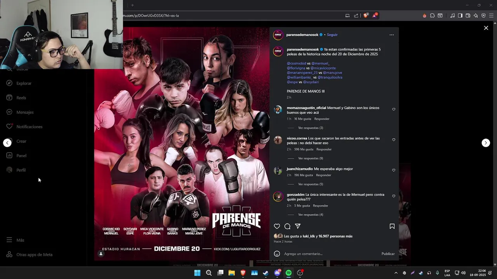
Task: Open @mernuel_ mention link
Action: 320,64
